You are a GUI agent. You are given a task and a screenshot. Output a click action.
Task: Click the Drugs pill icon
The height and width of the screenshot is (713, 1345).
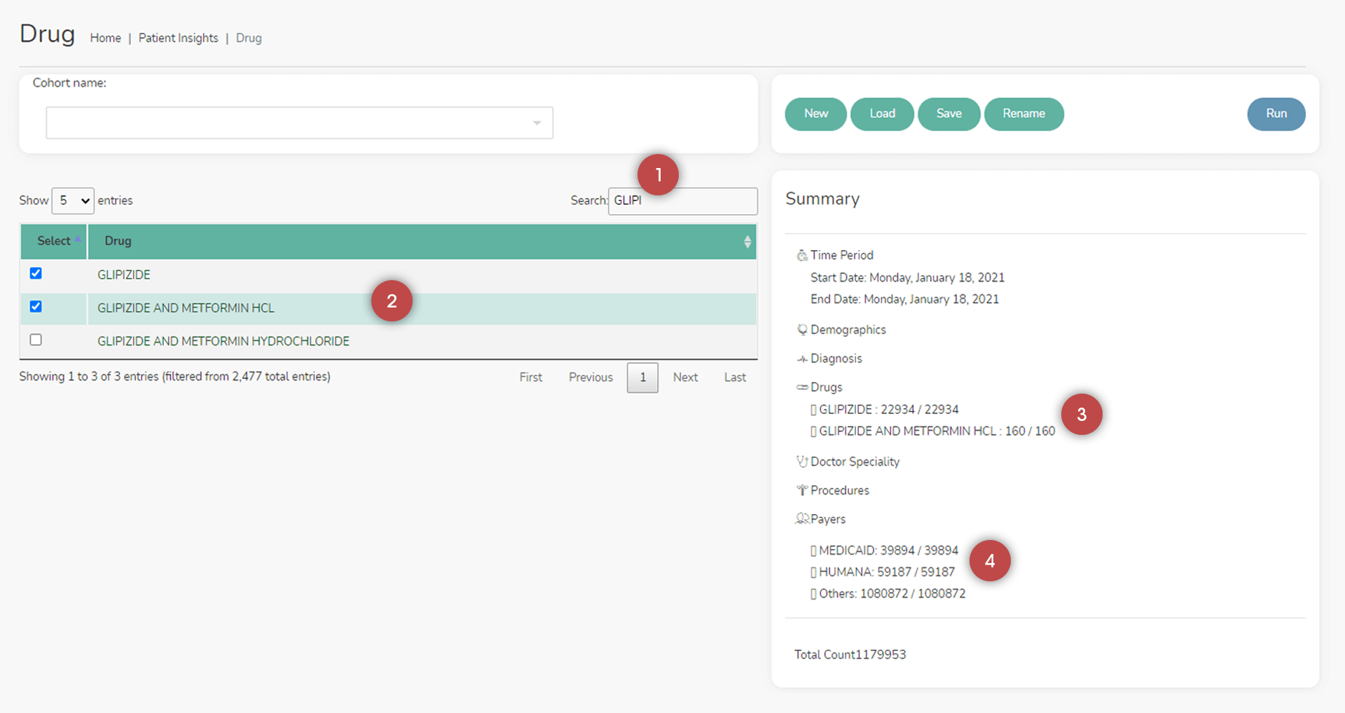(801, 387)
